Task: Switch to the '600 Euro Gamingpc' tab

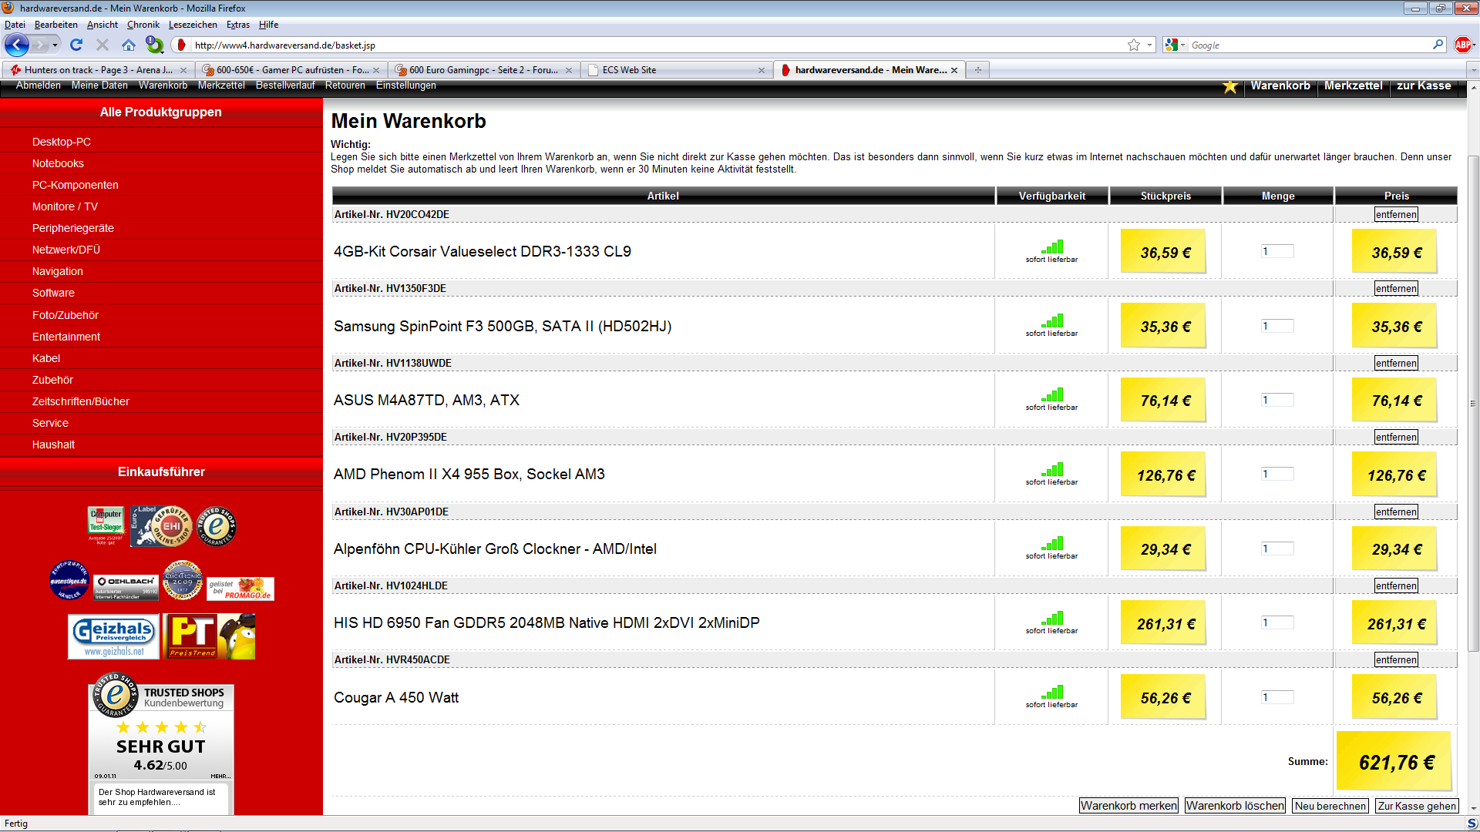Action: coord(483,70)
